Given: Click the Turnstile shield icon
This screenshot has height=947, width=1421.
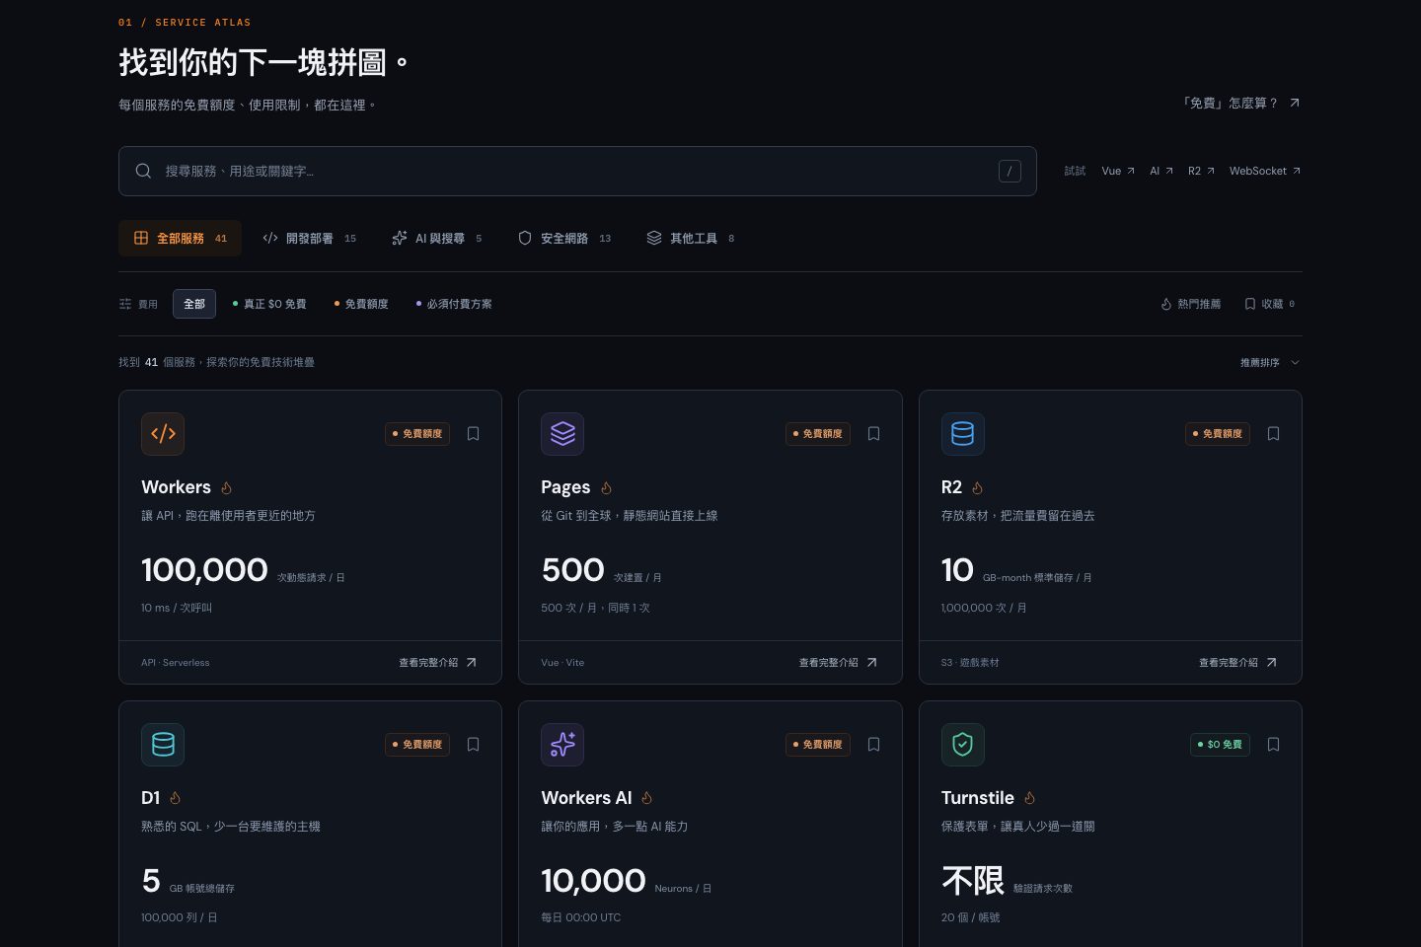Looking at the screenshot, I should (x=962, y=744).
